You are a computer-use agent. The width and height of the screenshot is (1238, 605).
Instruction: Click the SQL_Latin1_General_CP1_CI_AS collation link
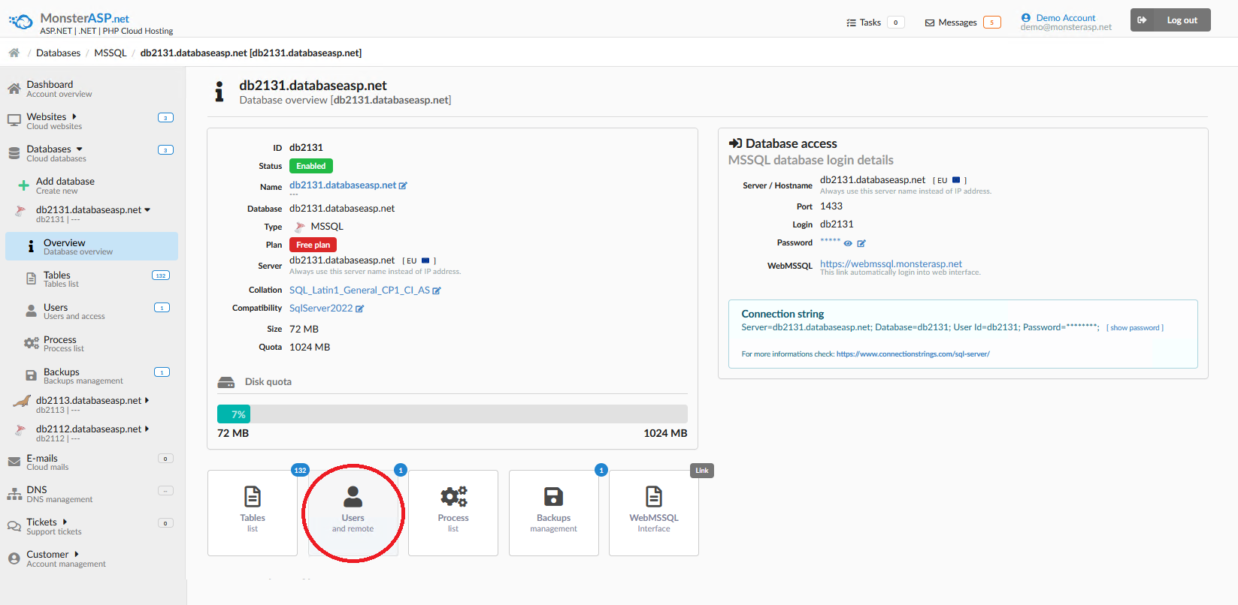[x=359, y=290]
